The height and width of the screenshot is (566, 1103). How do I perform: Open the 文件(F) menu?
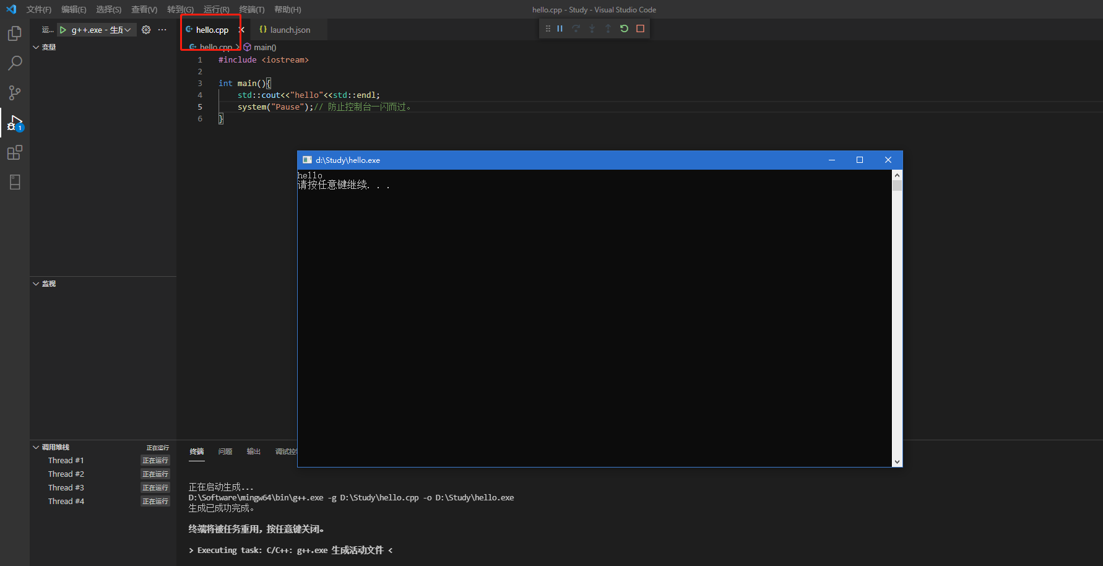click(39, 9)
